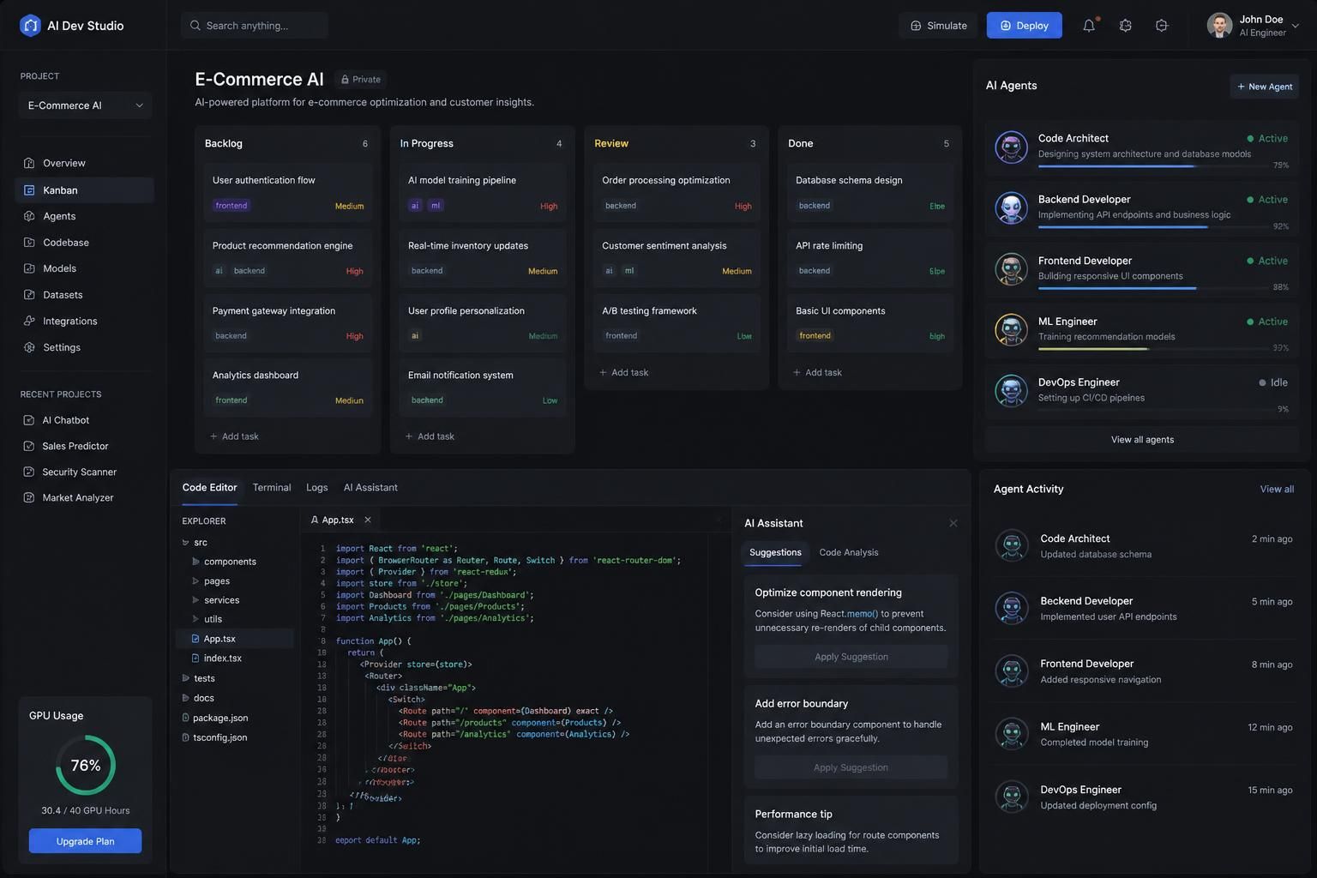
Task: Open View all in Agent Activity
Action: [1277, 490]
